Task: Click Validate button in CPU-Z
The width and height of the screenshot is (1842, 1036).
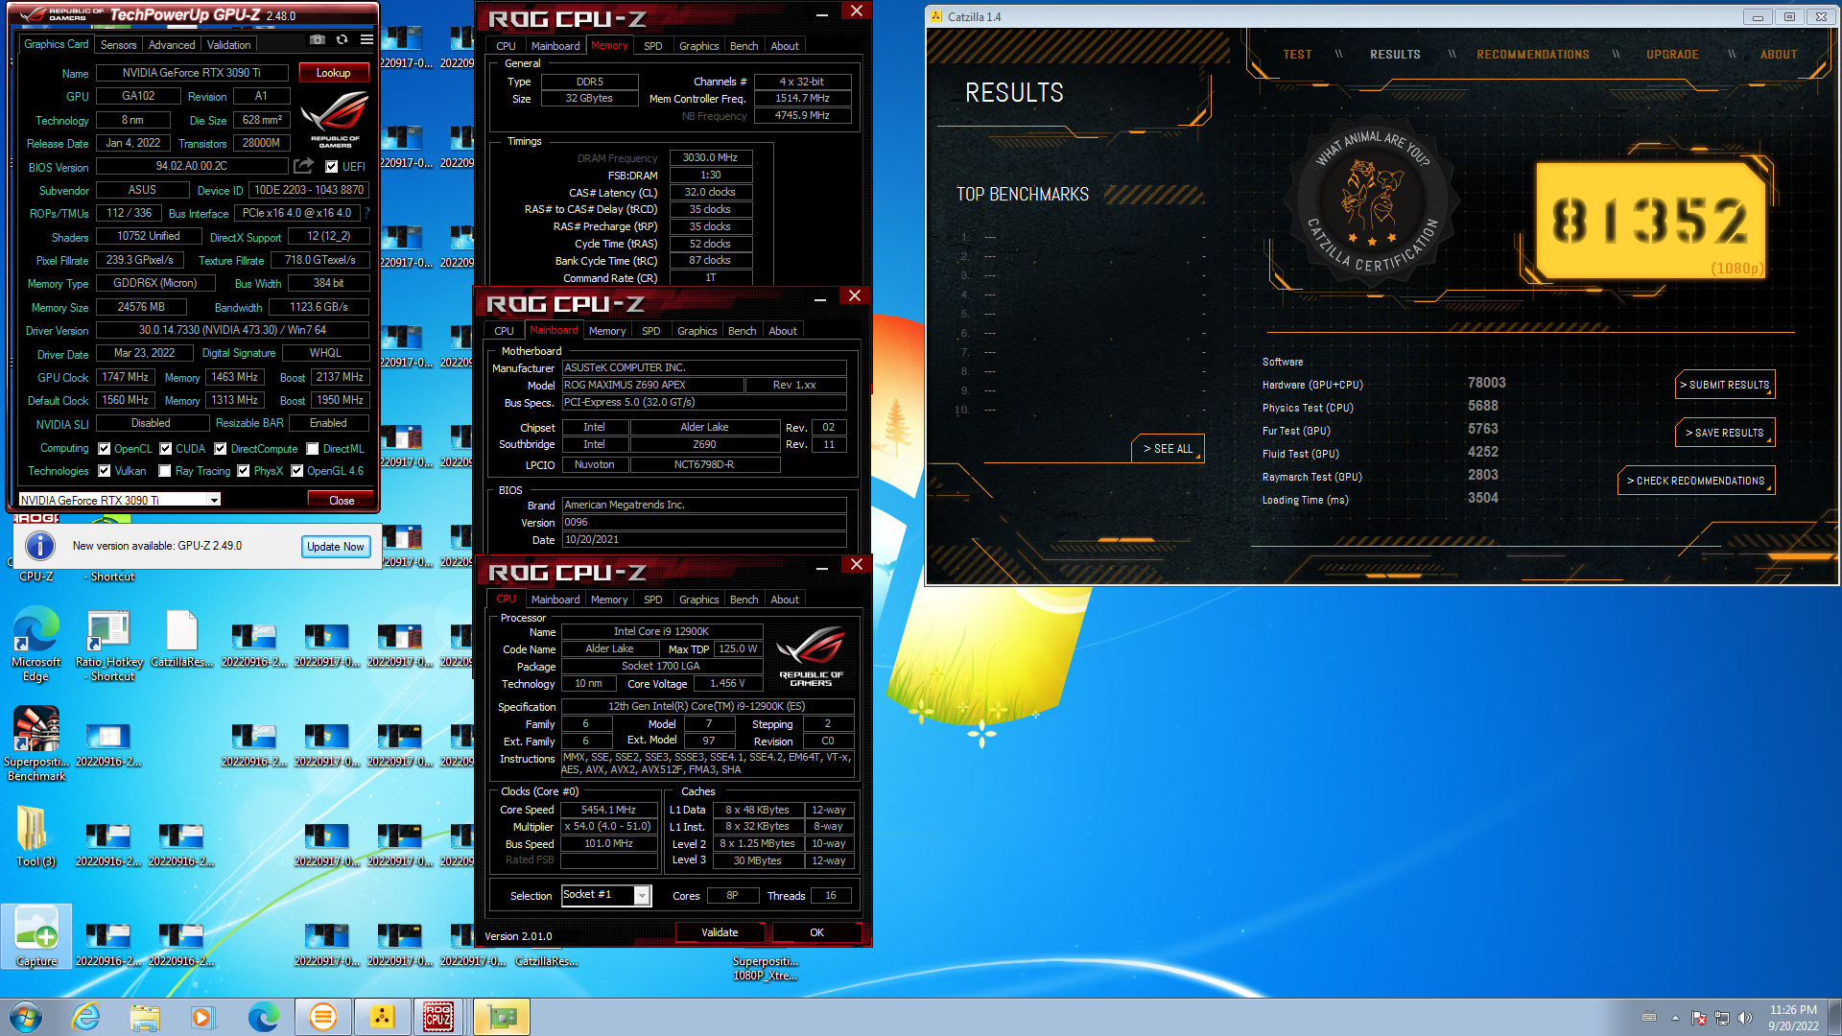Action: [720, 932]
